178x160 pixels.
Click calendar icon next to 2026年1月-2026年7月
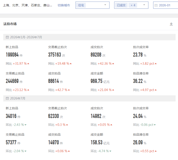7,37
